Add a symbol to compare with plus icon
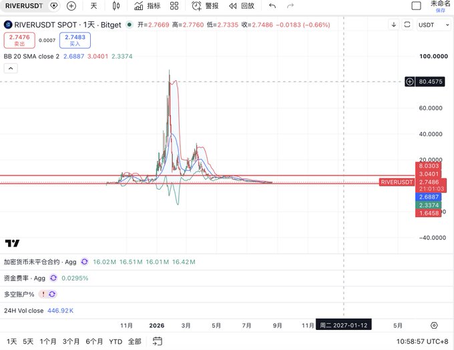This screenshot has height=350, width=454. (x=71, y=6)
